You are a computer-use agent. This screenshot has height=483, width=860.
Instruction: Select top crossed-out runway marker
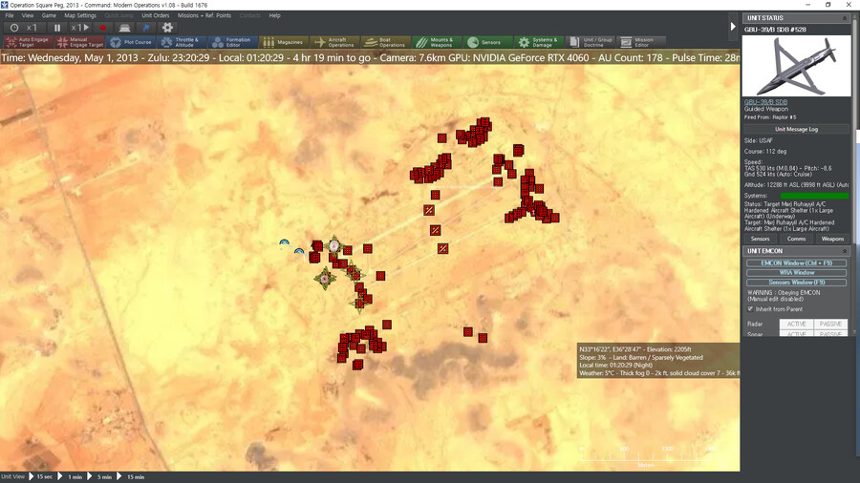coord(429,210)
